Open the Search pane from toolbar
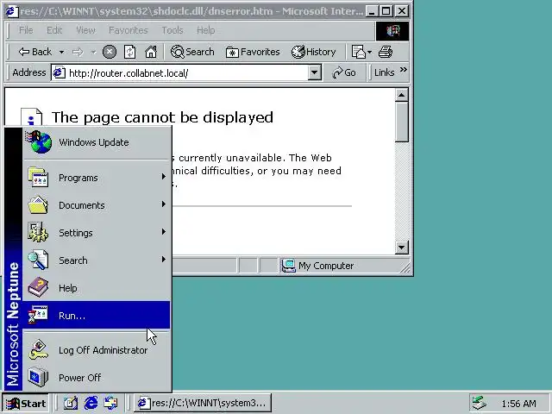The image size is (552, 414). [192, 52]
